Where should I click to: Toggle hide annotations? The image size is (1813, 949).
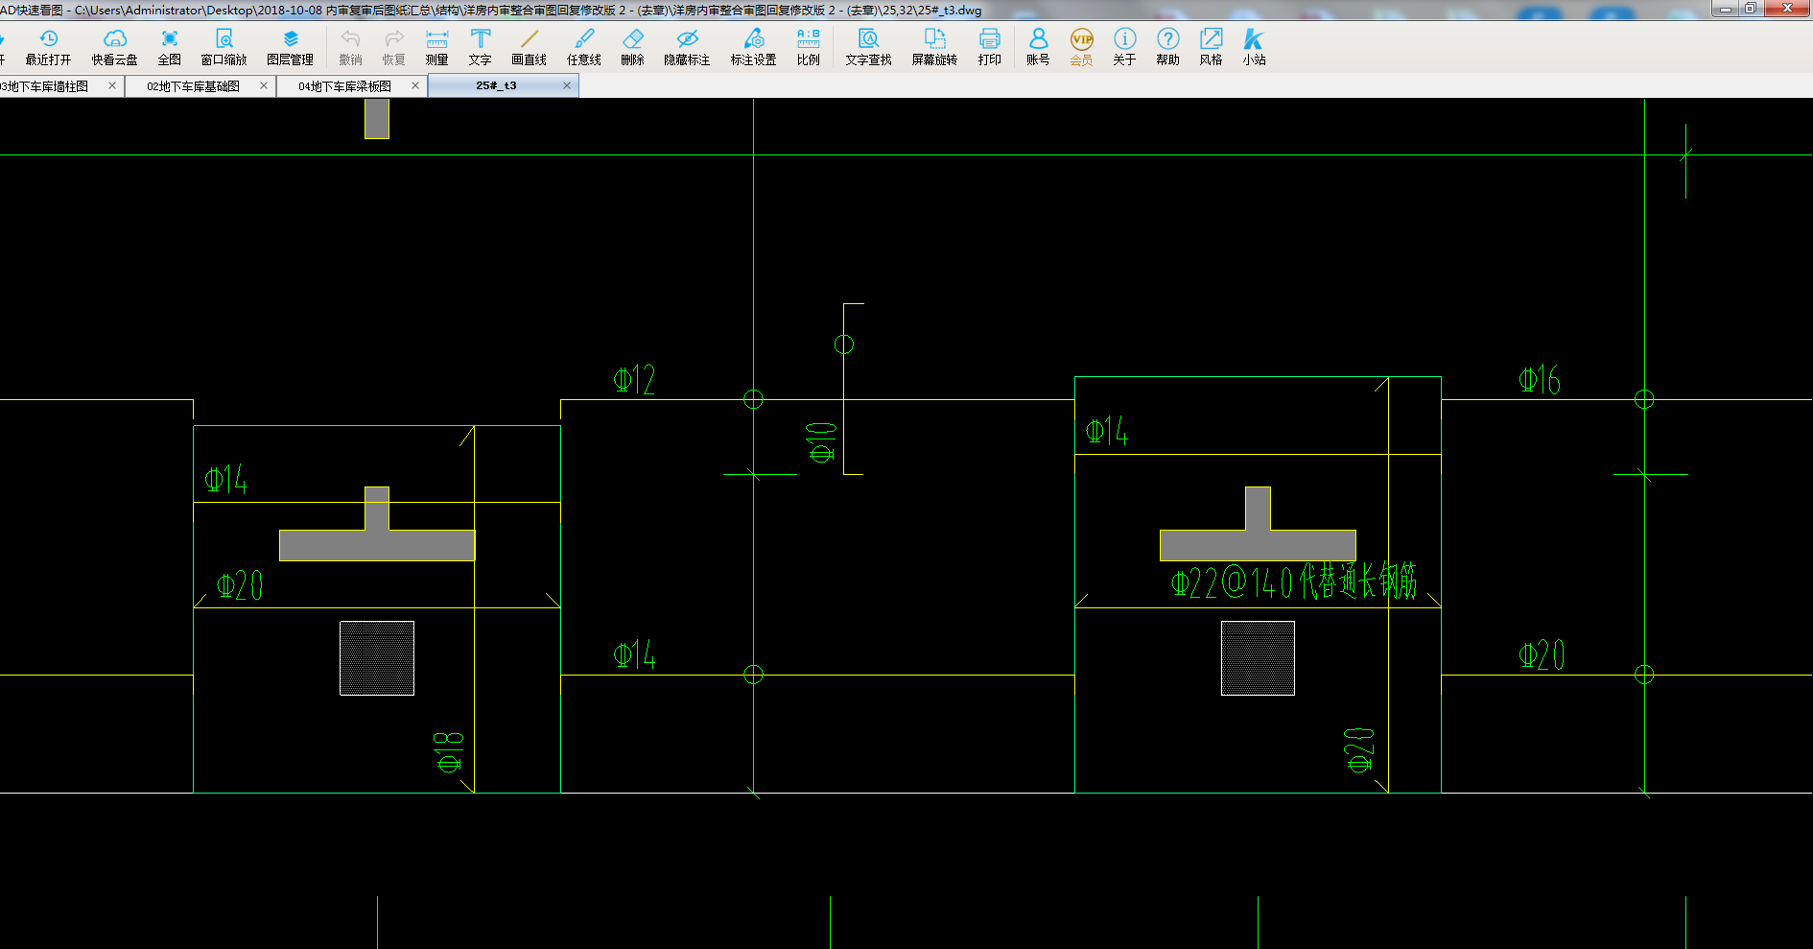[687, 47]
